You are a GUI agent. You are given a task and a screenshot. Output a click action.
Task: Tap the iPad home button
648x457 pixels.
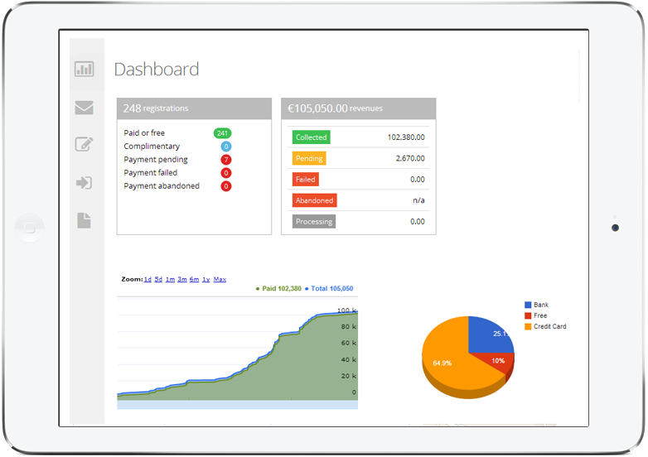(x=29, y=228)
